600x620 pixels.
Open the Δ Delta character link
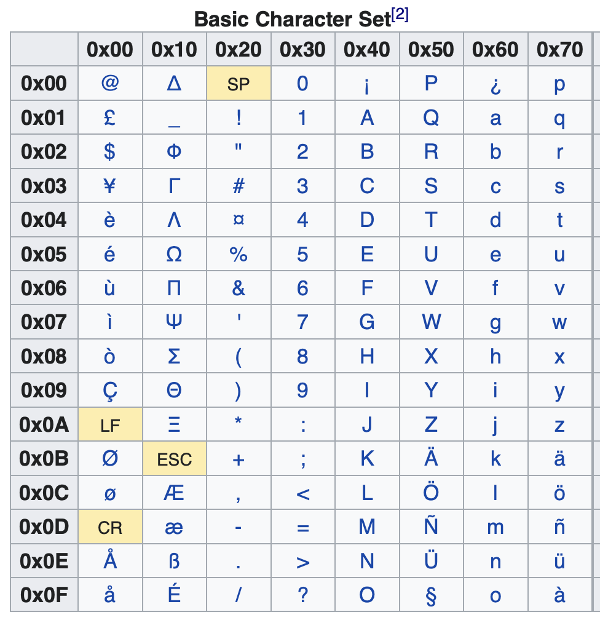tap(175, 84)
